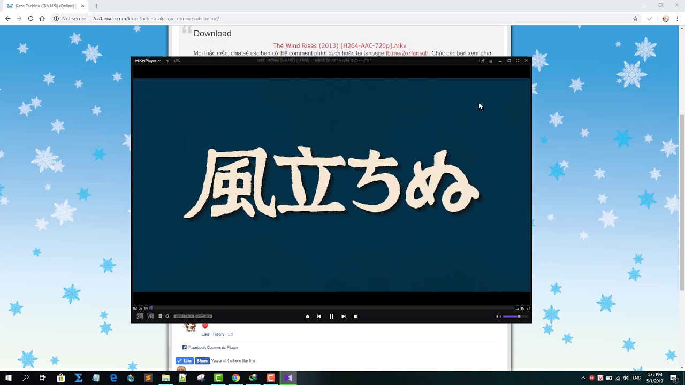The width and height of the screenshot is (685, 385).
Task: Open Windows search from taskbar
Action: (26, 378)
